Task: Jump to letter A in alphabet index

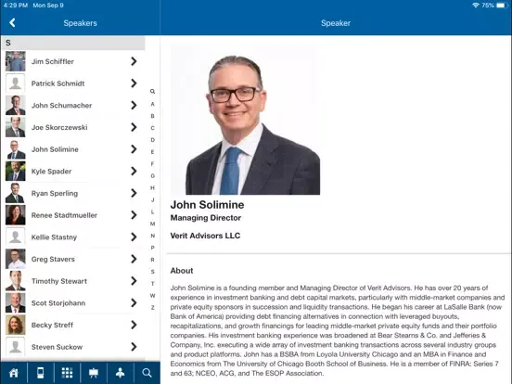Action: coord(152,104)
